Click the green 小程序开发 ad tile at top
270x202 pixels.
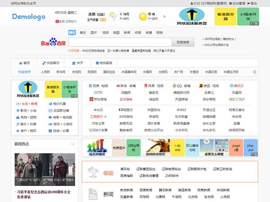point(248,17)
